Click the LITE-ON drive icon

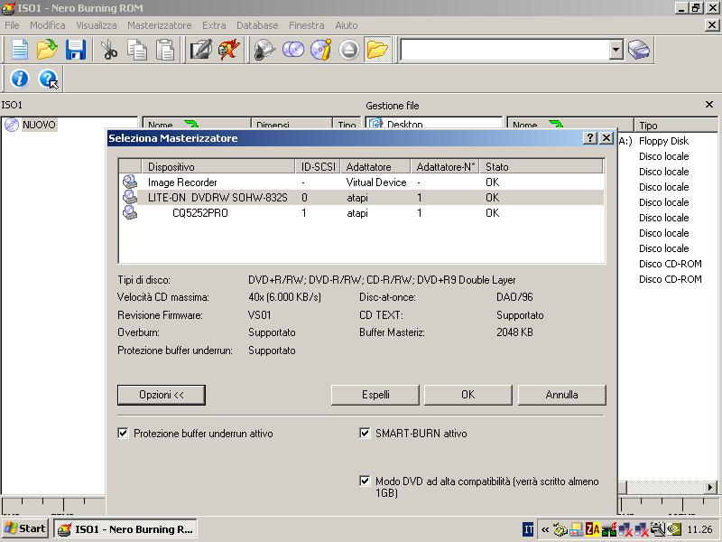130,197
